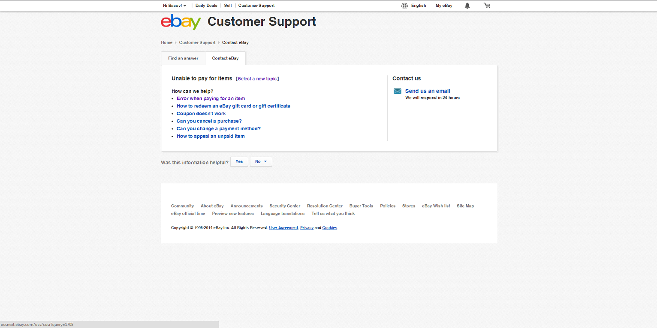Image resolution: width=657 pixels, height=328 pixels.
Task: Click Select a new topic link
Action: (257, 79)
